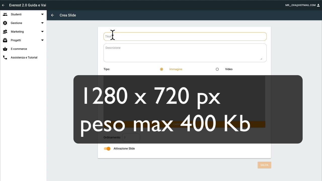
Task: Expand the Progetti dropdown arrow
Action: click(x=42, y=40)
